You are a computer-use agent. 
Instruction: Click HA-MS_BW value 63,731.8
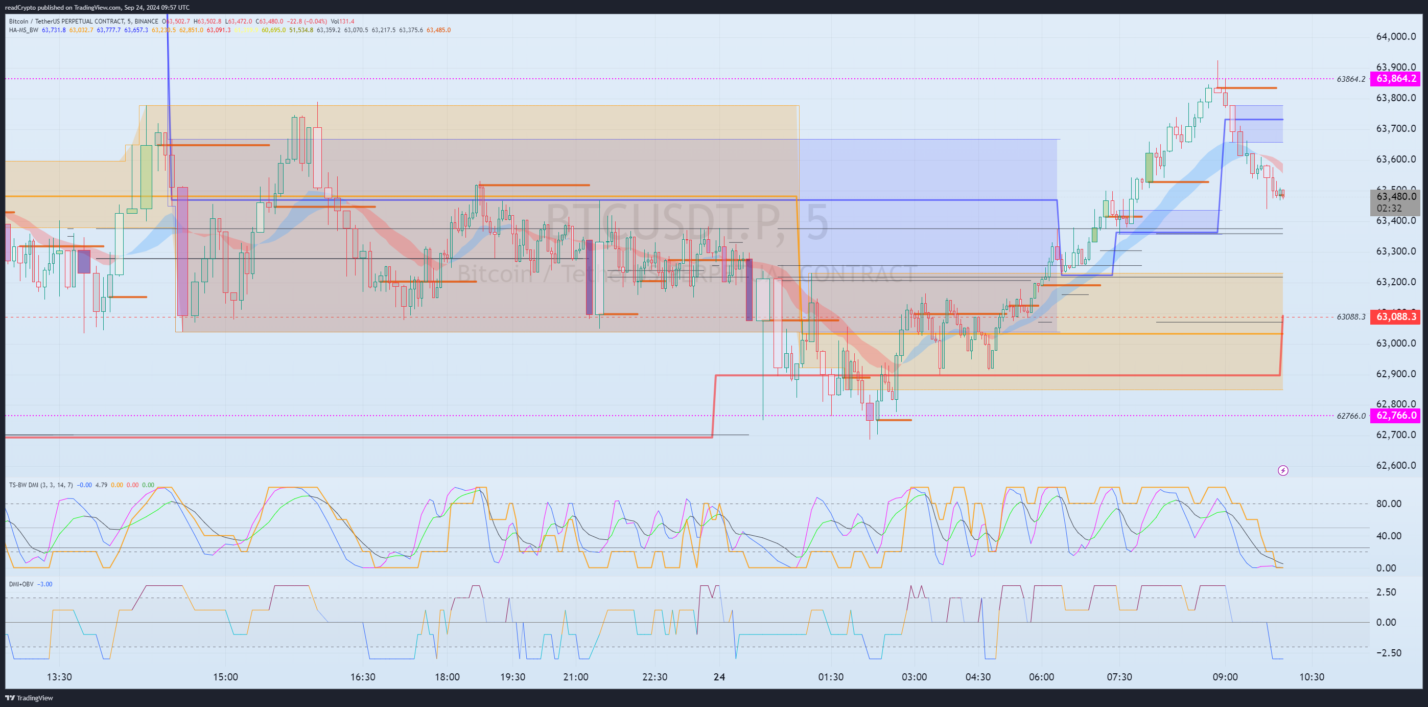(x=54, y=30)
